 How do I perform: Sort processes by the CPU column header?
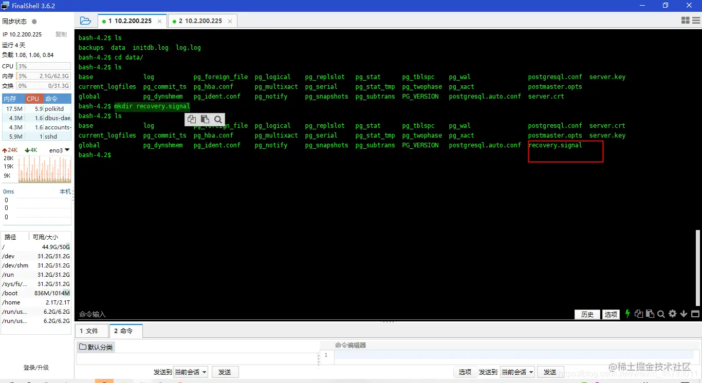pos(34,99)
